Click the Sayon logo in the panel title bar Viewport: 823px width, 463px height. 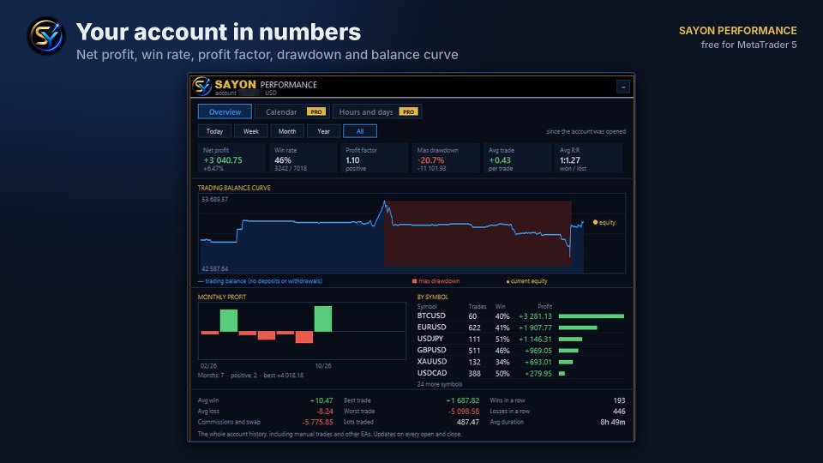[x=201, y=86]
